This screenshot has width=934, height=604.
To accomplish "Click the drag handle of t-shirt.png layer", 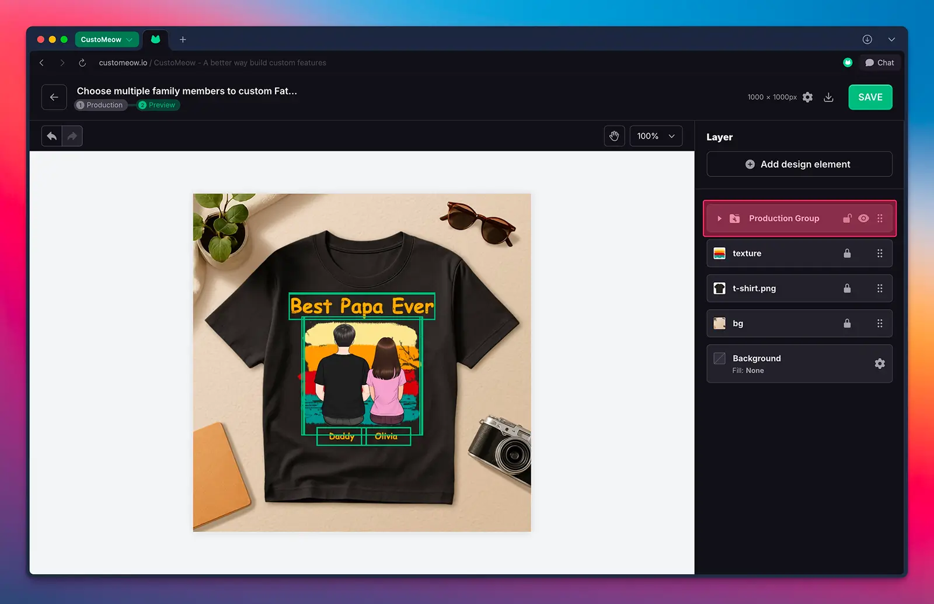I will click(x=880, y=289).
